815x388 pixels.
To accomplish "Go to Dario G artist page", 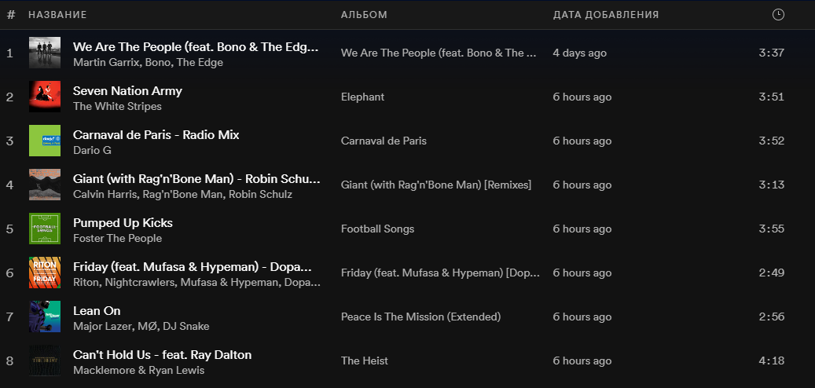I will 92,151.
